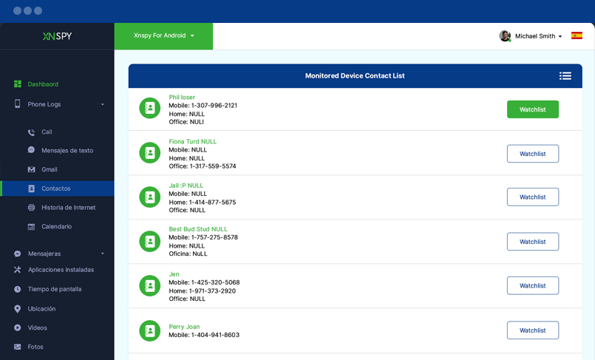Click the Watchlist button for Best Bud Stud
This screenshot has height=360, width=595.
pos(532,242)
